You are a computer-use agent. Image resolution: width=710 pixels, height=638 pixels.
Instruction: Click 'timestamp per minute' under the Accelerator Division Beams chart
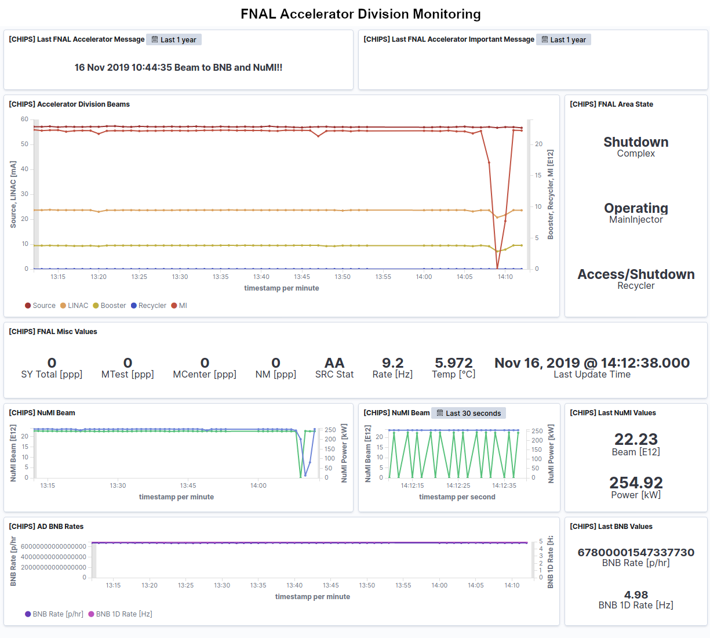pos(282,288)
